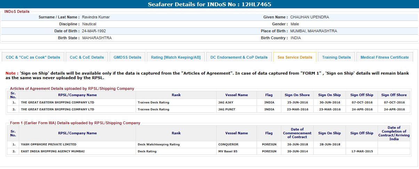Click the Seafarer Details title bar
Screen dimensions: 419x169
click(209, 5)
